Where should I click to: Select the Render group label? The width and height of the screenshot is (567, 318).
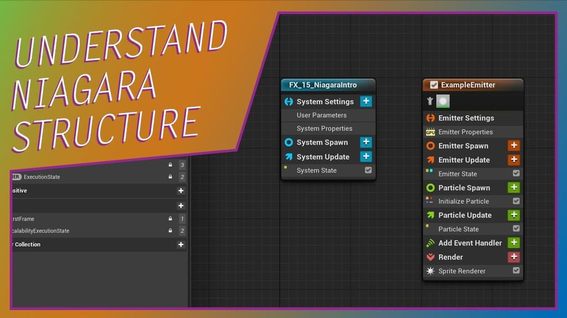[451, 257]
